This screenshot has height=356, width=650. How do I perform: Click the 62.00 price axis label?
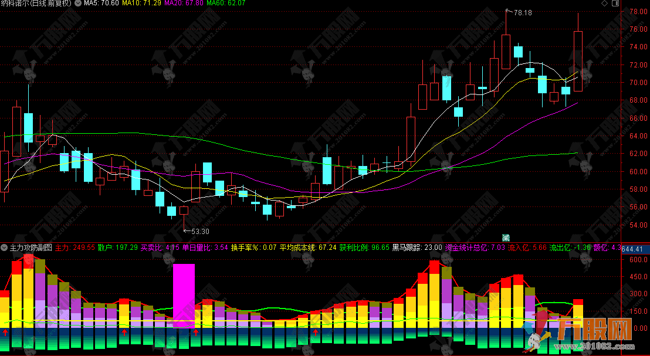click(x=639, y=153)
